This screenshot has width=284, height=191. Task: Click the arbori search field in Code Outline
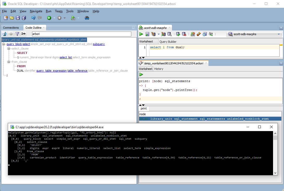tap(82, 34)
